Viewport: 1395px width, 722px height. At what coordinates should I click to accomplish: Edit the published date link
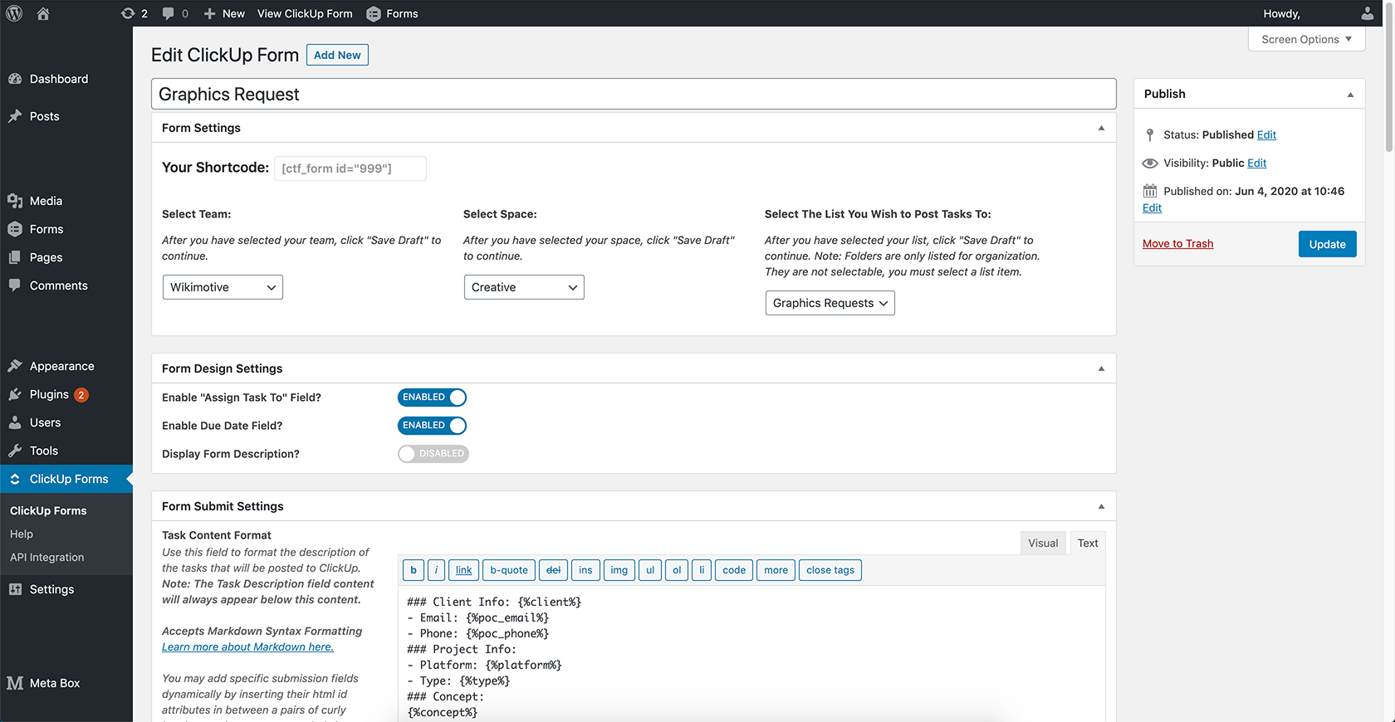pyautogui.click(x=1152, y=207)
